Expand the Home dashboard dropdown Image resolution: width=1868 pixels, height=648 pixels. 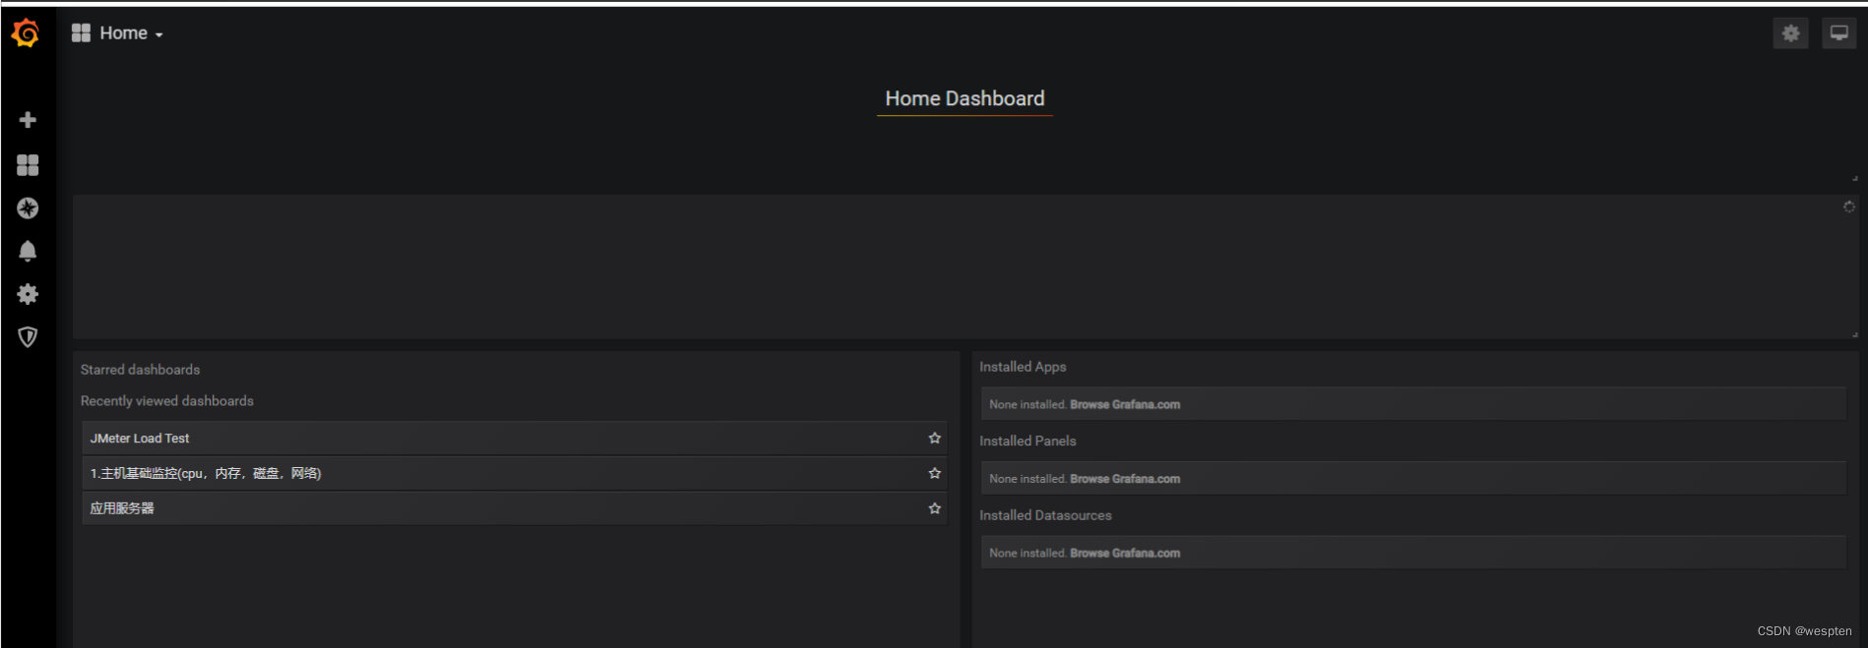pos(118,33)
